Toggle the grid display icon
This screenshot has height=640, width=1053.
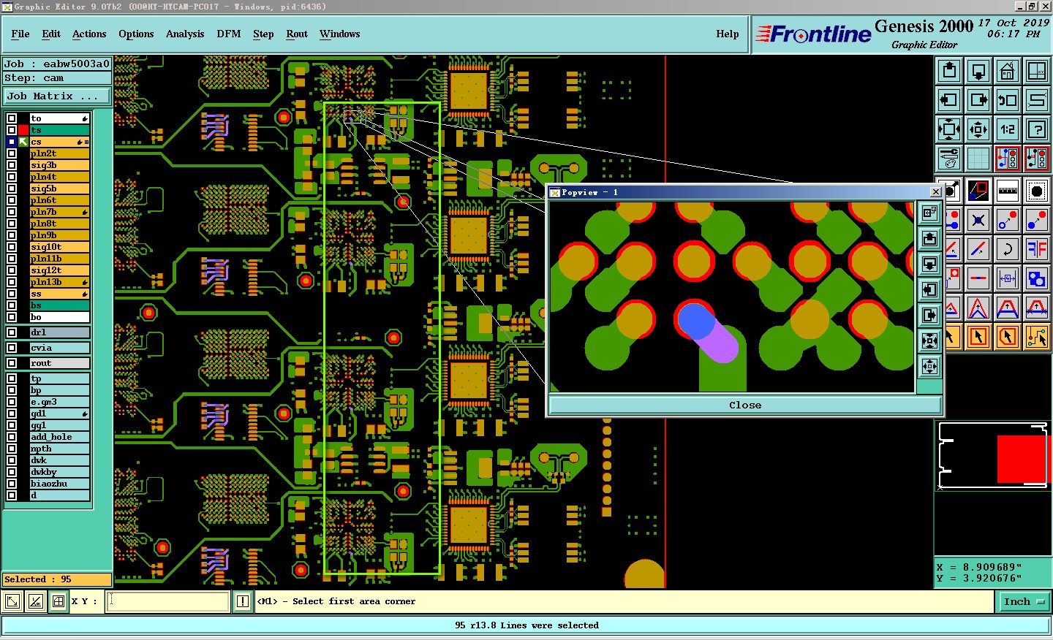point(978,159)
